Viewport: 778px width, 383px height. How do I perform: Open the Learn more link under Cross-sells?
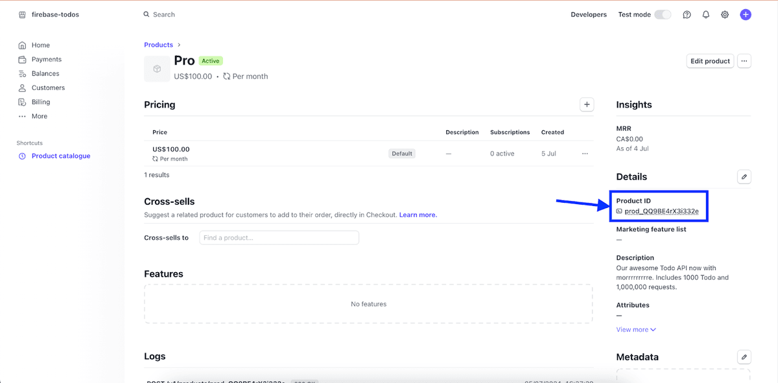coord(418,215)
